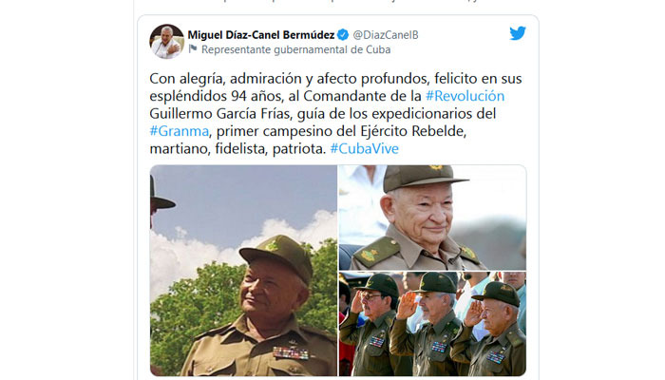Click the tweet's opening line "Con alegría"
This screenshot has height=380, width=665.
click(x=186, y=79)
